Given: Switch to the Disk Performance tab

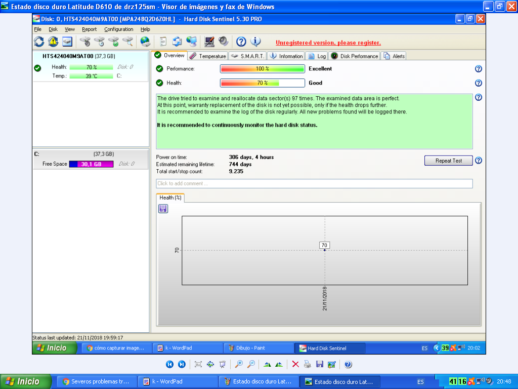Looking at the screenshot, I should [354, 56].
